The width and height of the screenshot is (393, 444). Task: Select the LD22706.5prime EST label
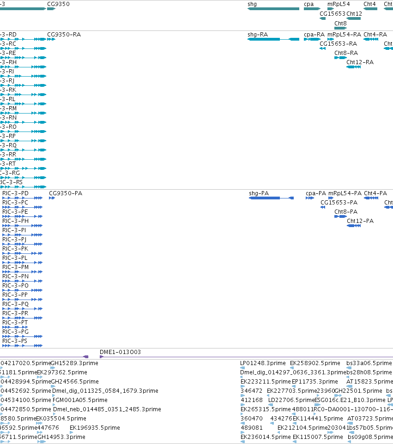tap(291, 400)
